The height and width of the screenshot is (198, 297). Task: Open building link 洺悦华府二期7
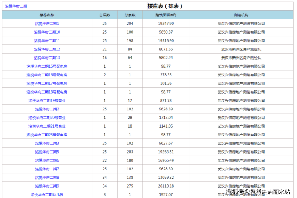point(47,169)
